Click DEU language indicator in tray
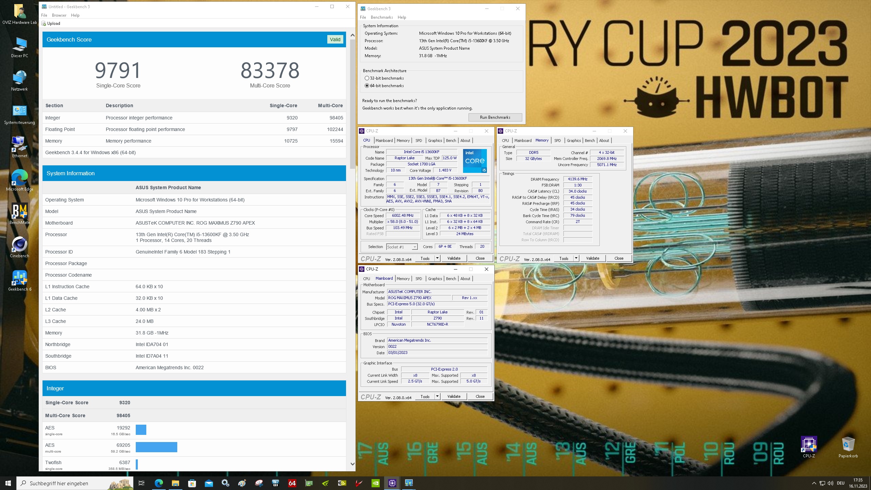871x490 pixels. [x=841, y=483]
